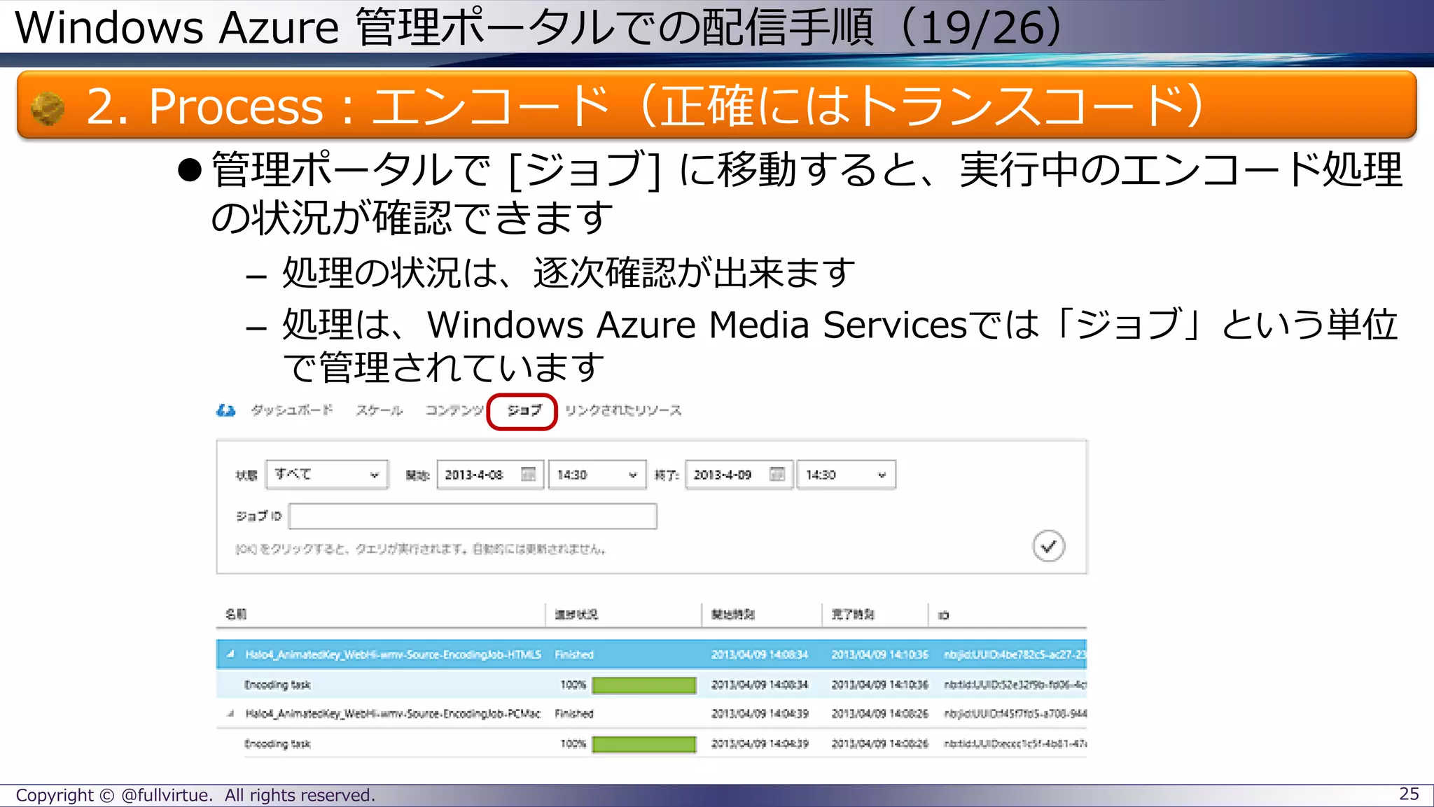Screen dimensions: 1434x807
Task: Open the end date calendar picker icon
Action: 777,475
